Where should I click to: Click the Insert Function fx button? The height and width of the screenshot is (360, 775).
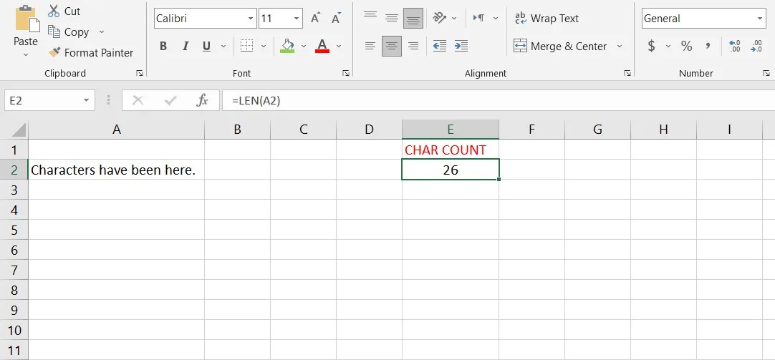(202, 101)
